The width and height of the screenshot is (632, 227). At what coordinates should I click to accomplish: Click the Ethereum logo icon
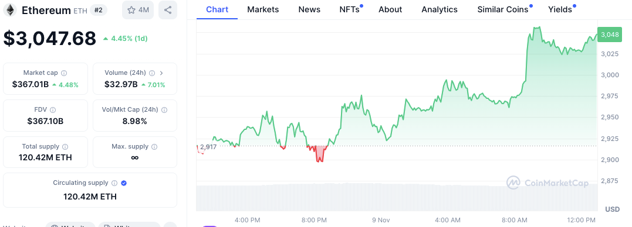coord(9,10)
